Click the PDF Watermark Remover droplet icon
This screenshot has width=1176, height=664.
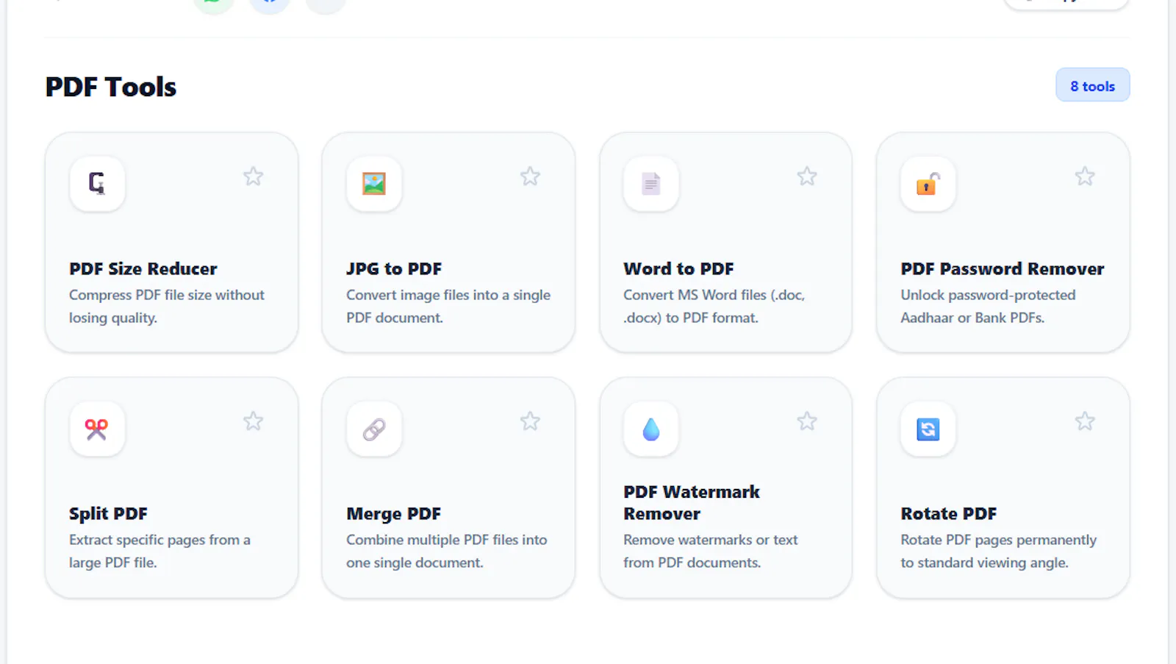pyautogui.click(x=651, y=429)
